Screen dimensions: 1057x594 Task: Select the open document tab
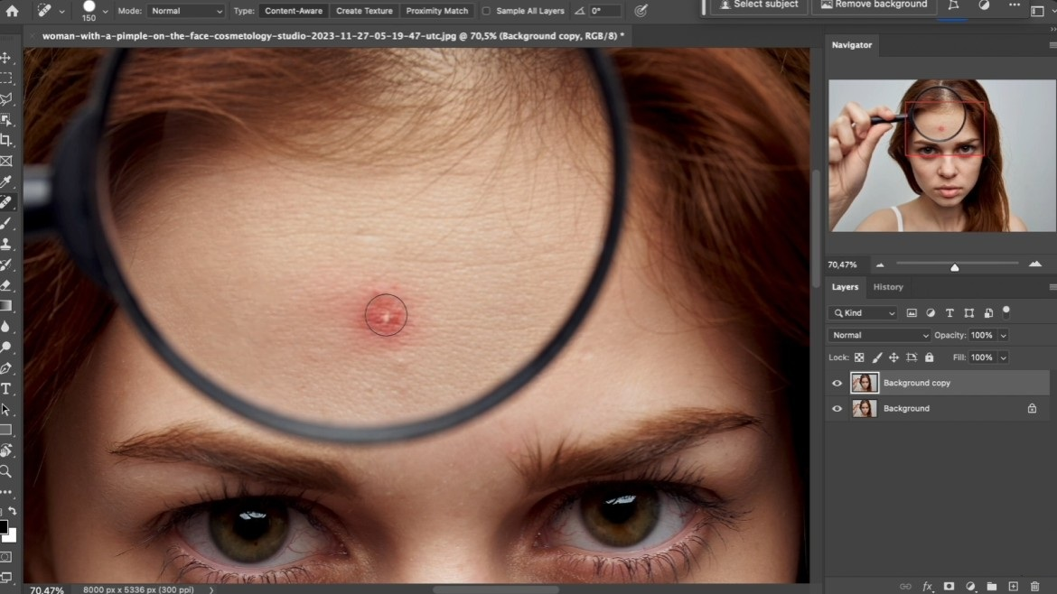point(332,36)
